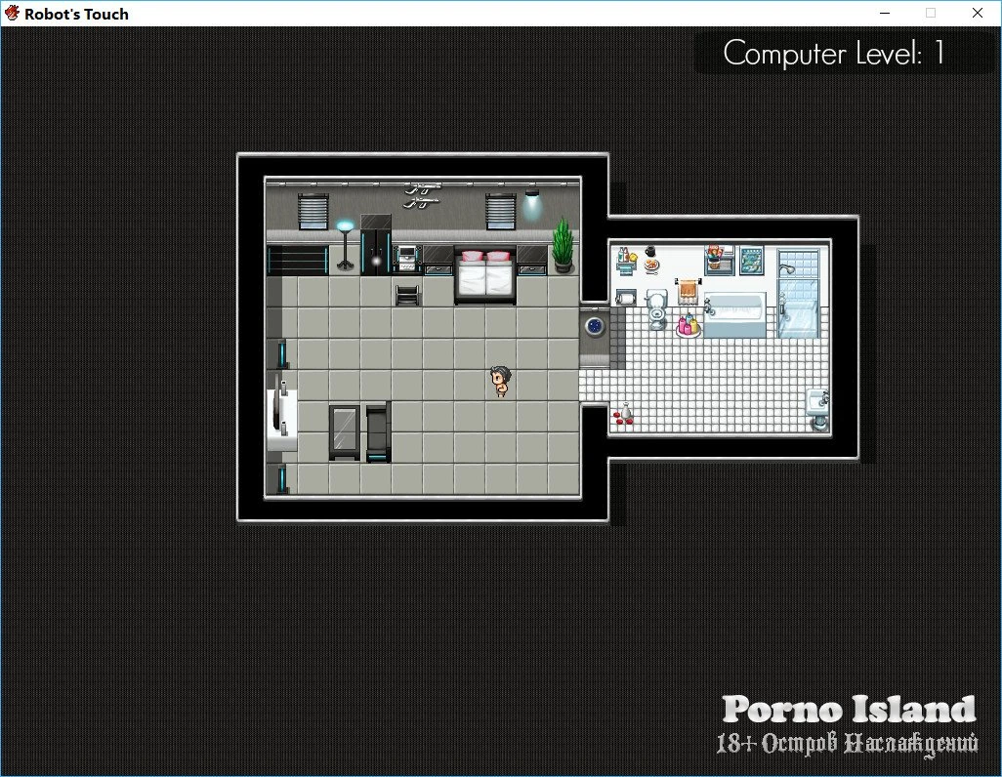The width and height of the screenshot is (1002, 777).
Task: Click the standing mirror in the bedroom
Action: tap(345, 432)
